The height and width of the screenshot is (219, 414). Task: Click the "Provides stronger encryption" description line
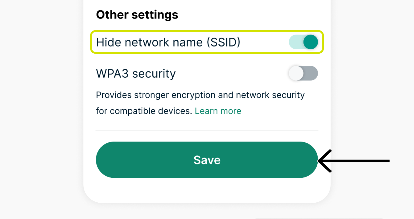pos(200,95)
